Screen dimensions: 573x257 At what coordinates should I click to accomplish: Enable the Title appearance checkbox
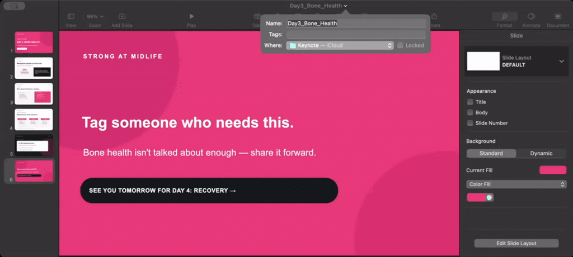tap(470, 102)
